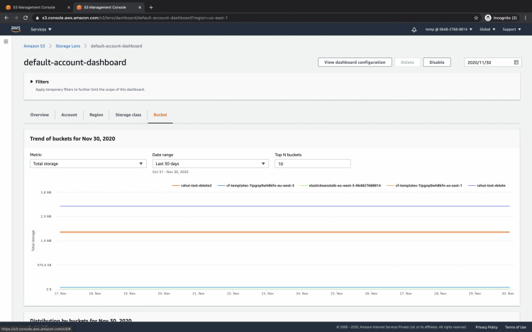Screen dimensions: 532x332
Task: Open the Services menu
Action: pos(41,30)
